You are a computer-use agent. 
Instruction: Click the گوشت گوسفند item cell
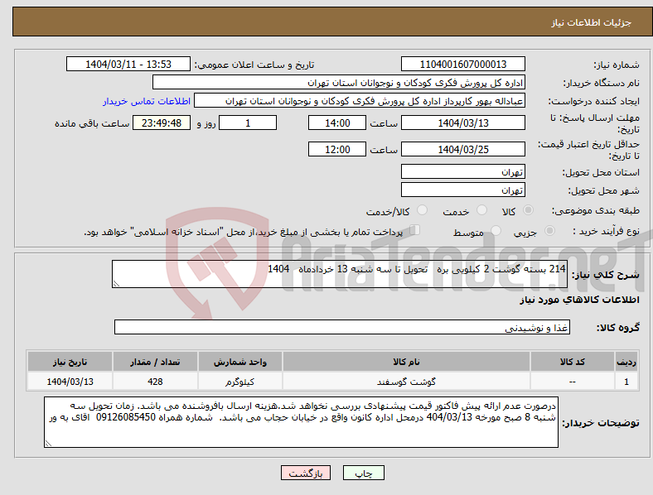406,382
